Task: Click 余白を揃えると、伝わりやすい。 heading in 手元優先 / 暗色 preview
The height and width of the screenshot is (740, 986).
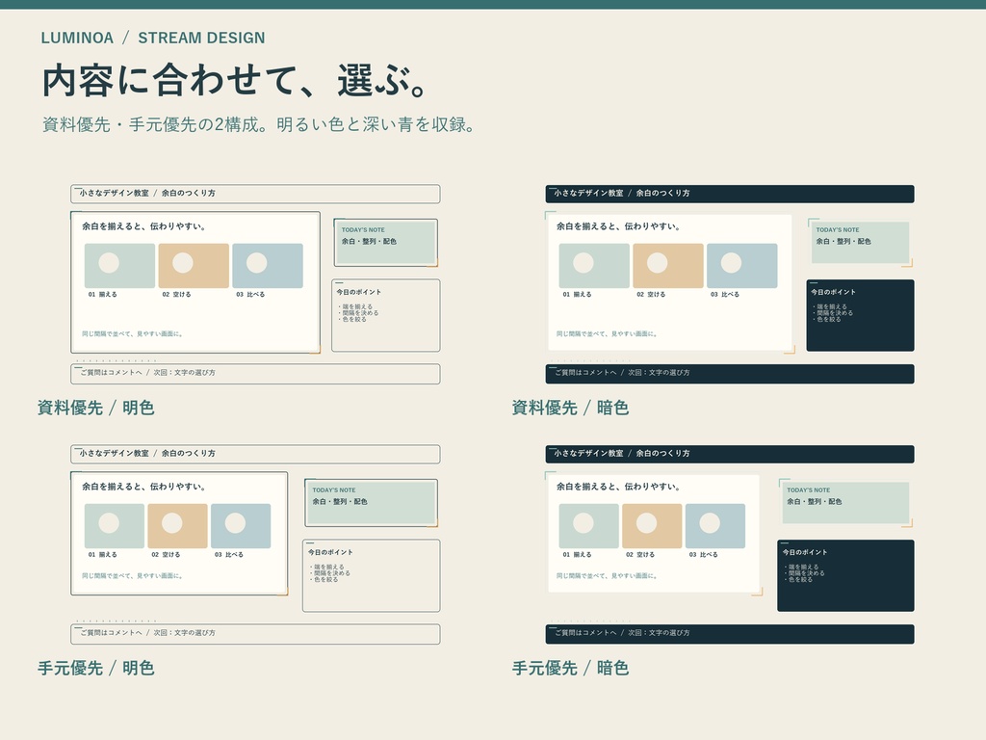Action: point(618,487)
